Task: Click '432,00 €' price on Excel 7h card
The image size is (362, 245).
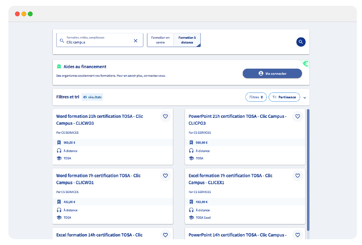Action: click(x=202, y=202)
